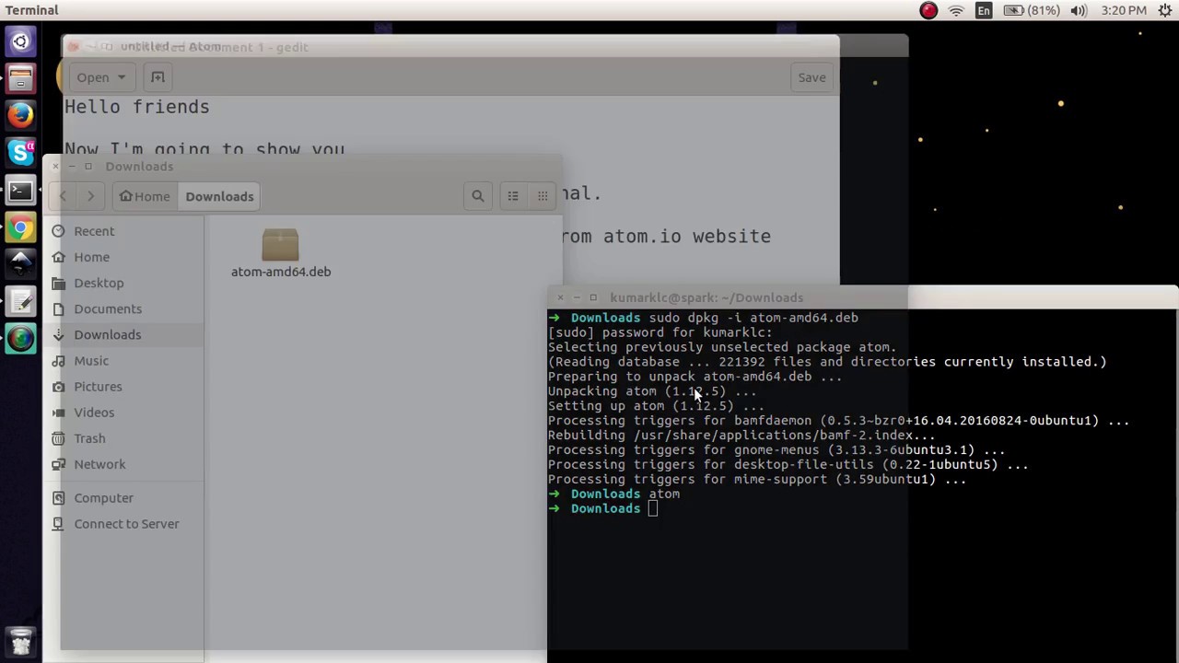This screenshot has width=1179, height=663.
Task: Select Downloads in Files path bar
Action: click(x=219, y=196)
